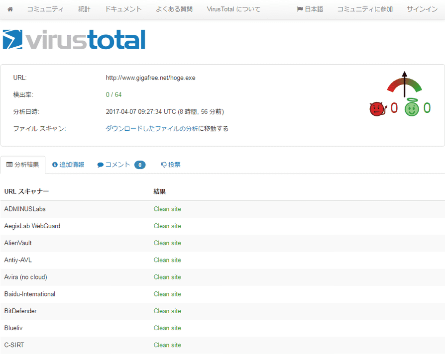Switch to the 投票 tab
The height and width of the screenshot is (359, 445).
[x=171, y=165]
